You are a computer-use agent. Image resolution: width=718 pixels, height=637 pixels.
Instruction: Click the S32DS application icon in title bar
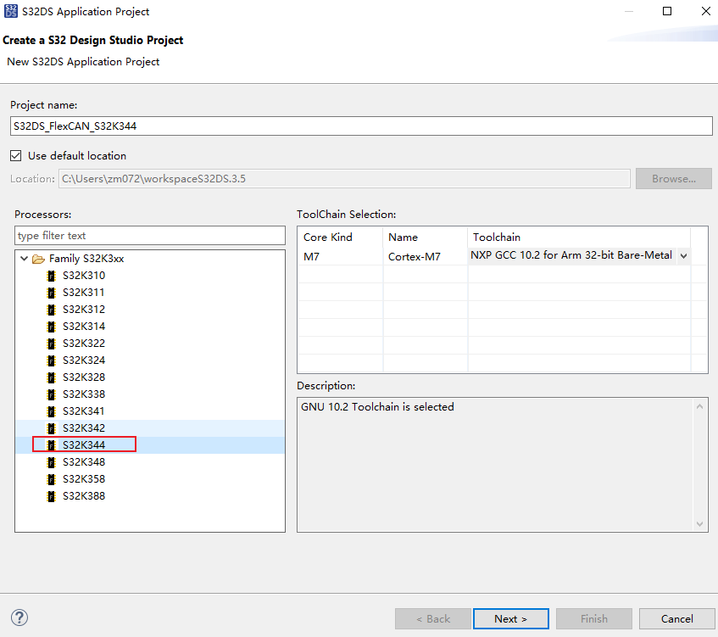point(10,11)
